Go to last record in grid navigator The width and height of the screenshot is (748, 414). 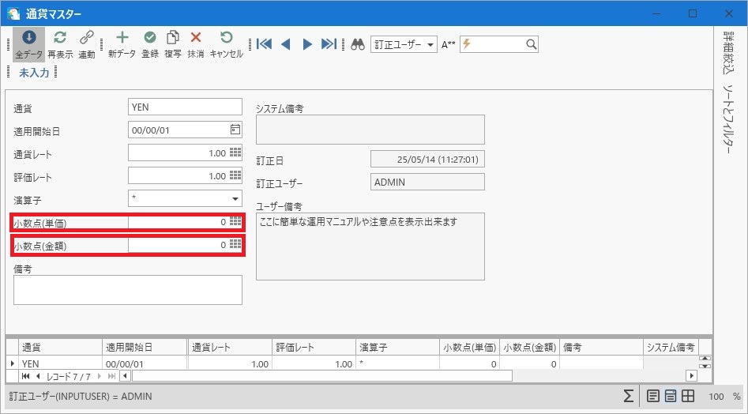(x=111, y=376)
